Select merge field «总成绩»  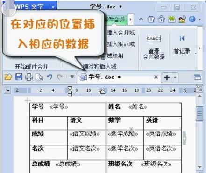click(x=68, y=164)
